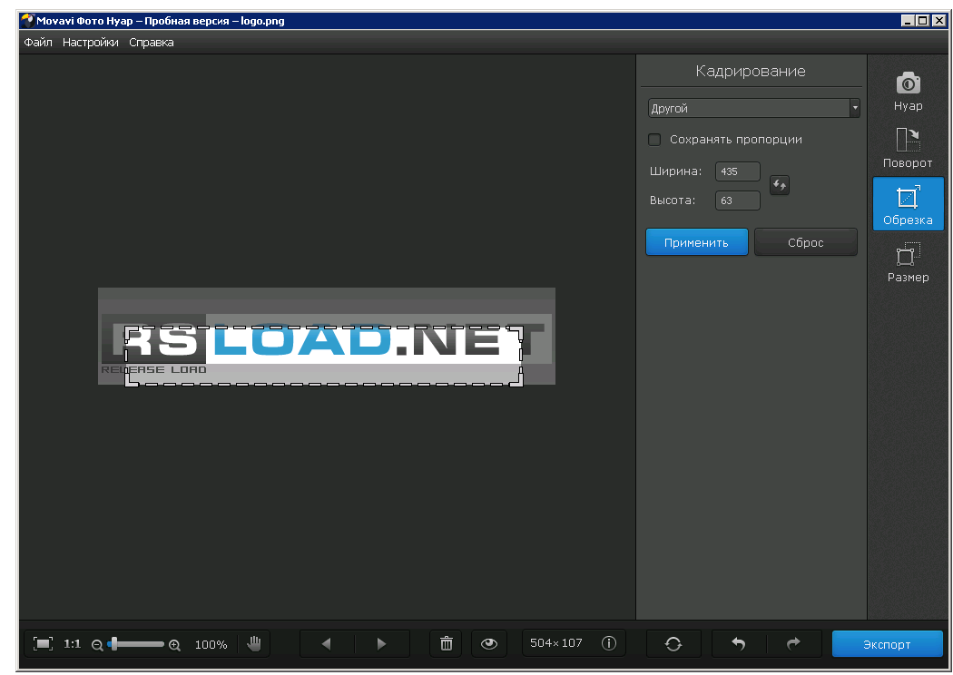Go to previous image arrow
The height and width of the screenshot is (675, 953).
pyautogui.click(x=327, y=643)
